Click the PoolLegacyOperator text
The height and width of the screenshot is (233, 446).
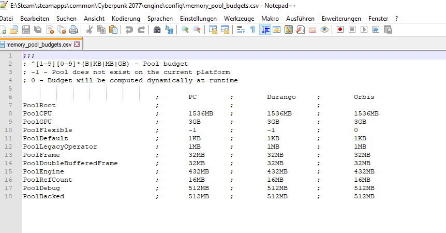tap(60, 147)
